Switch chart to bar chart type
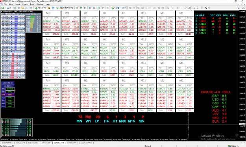The width and height of the screenshot is (246, 147). click(77, 8)
